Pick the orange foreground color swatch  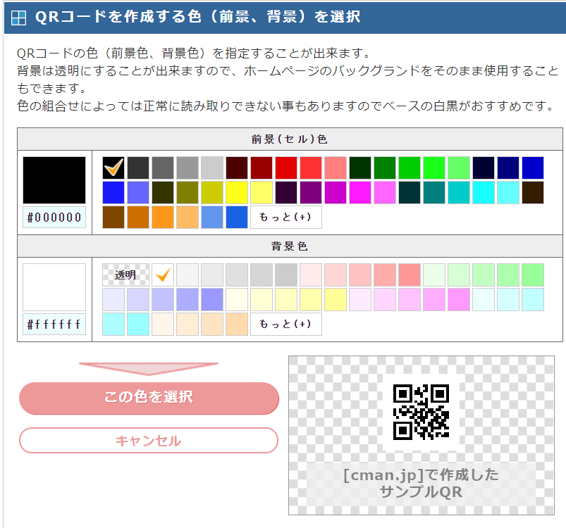pos(163,217)
